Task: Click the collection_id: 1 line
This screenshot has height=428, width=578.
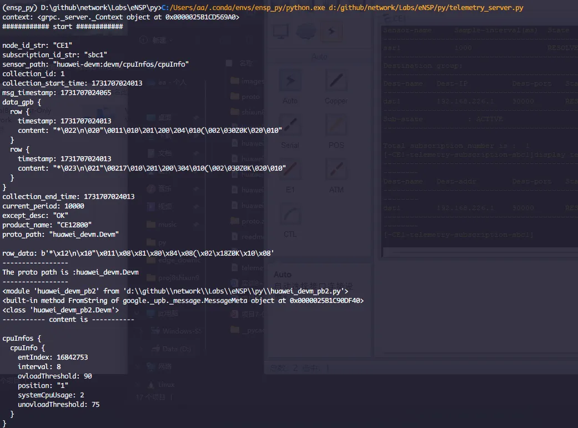Action: pos(33,74)
